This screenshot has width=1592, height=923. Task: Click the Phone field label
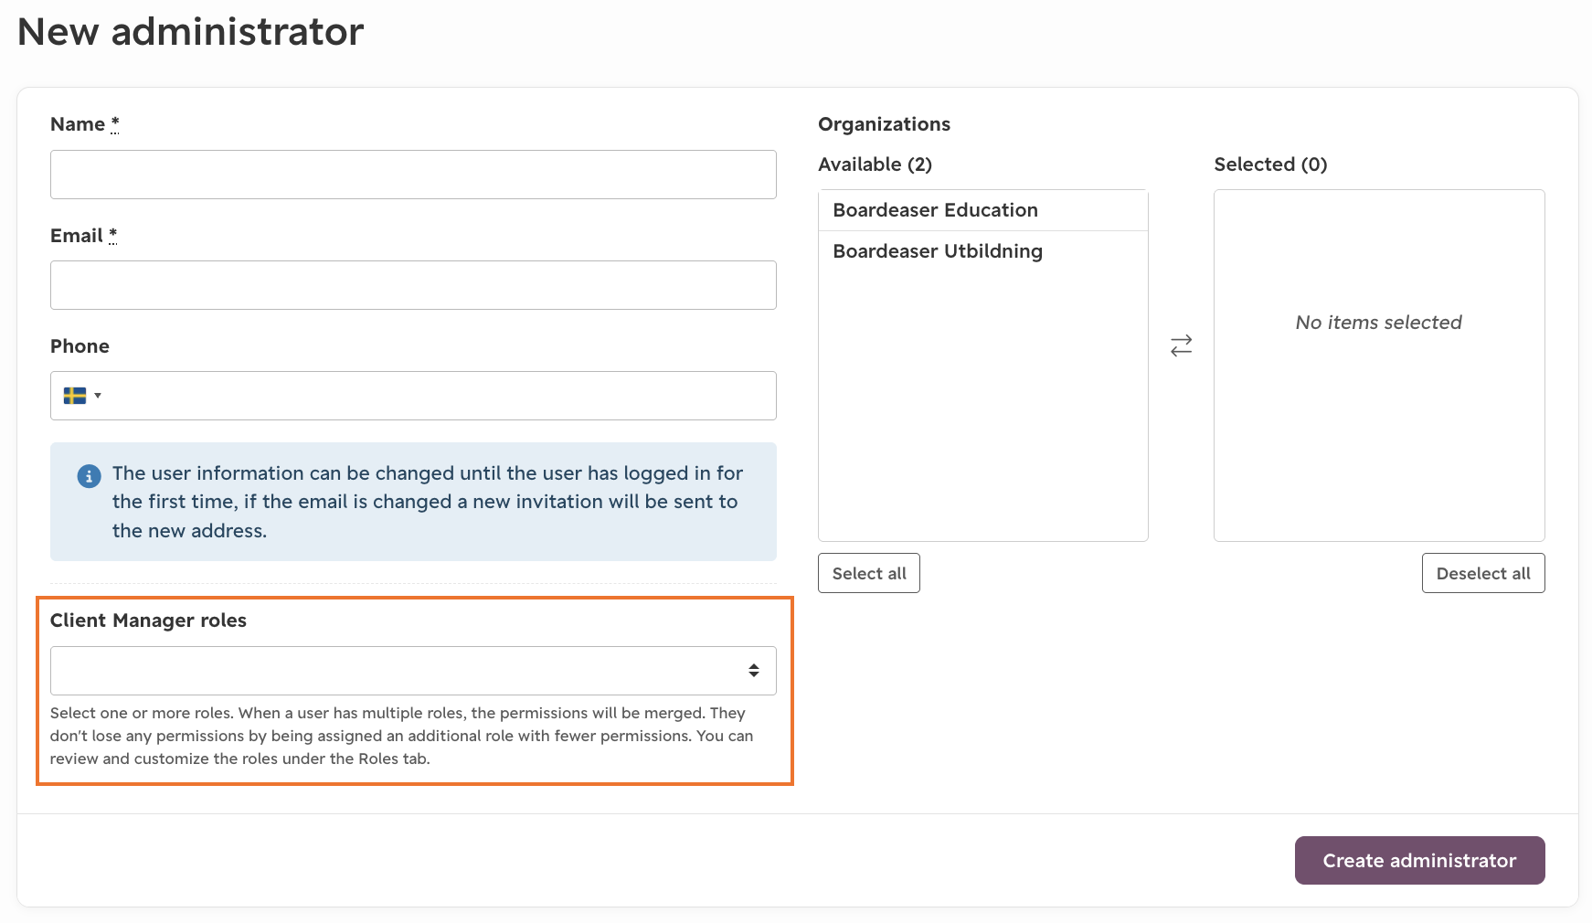[80, 346]
